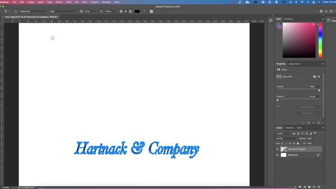Click the Feather value field
The image size is (336, 189).
point(314,97)
